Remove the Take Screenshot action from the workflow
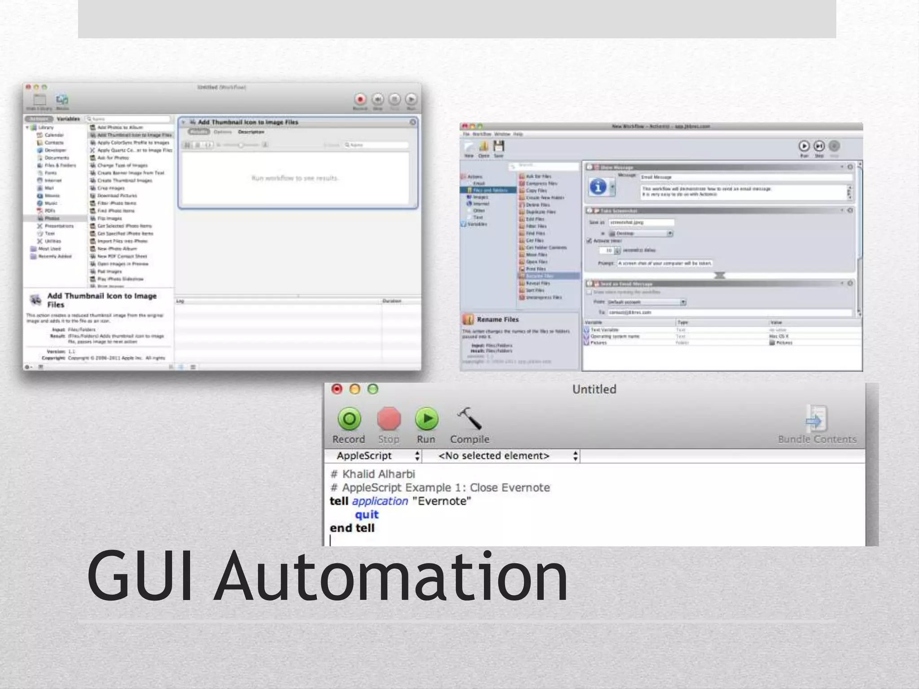 click(850, 210)
